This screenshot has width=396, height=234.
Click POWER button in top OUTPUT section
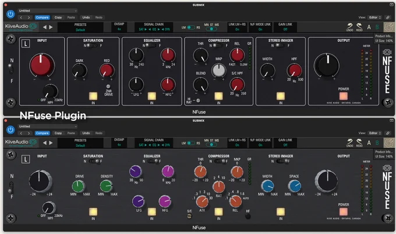(343, 96)
